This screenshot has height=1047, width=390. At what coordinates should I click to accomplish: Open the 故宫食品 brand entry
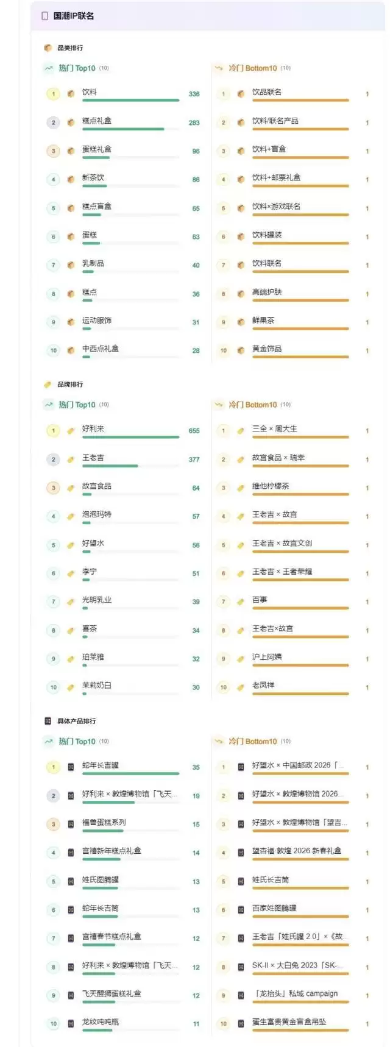(x=97, y=486)
